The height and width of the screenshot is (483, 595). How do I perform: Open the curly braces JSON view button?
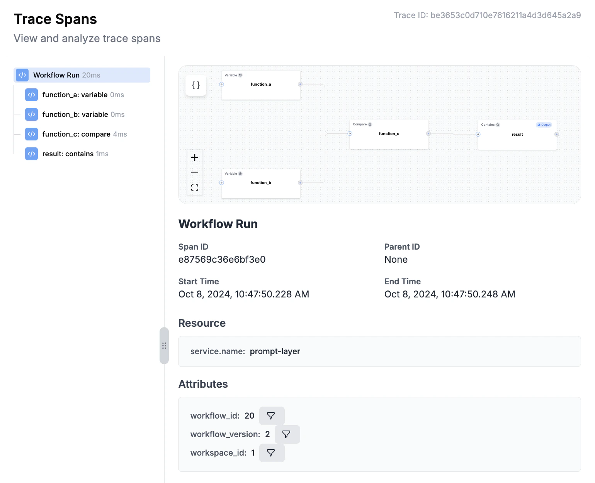pos(196,85)
